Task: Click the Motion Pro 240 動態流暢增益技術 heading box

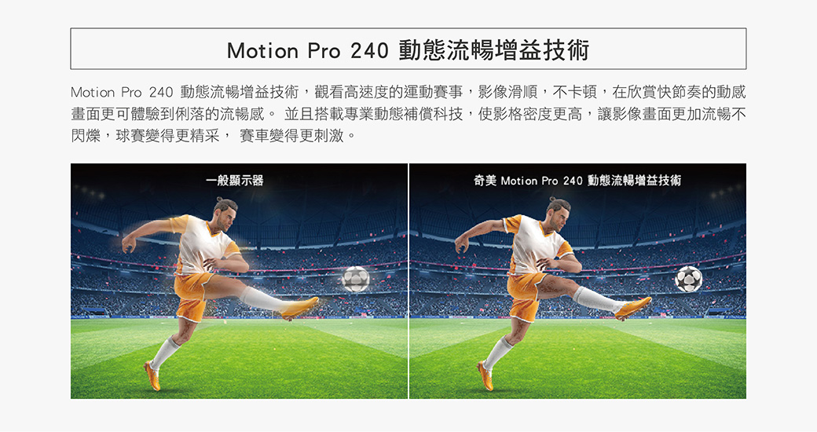Action: click(x=408, y=49)
